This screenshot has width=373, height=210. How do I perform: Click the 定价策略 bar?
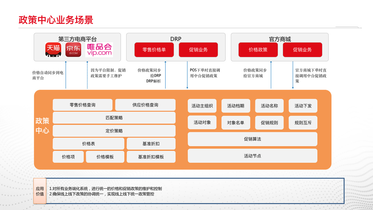pyautogui.click(x=114, y=131)
